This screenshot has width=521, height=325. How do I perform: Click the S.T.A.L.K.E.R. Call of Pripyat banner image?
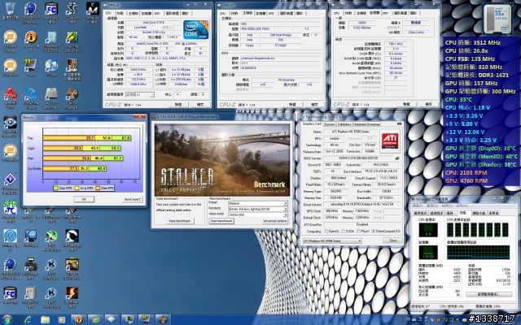coord(222,160)
